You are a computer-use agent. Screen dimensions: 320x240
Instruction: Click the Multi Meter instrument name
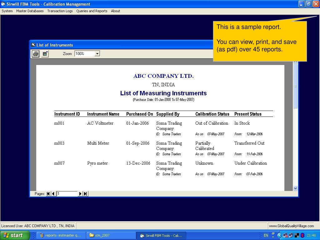click(98, 143)
